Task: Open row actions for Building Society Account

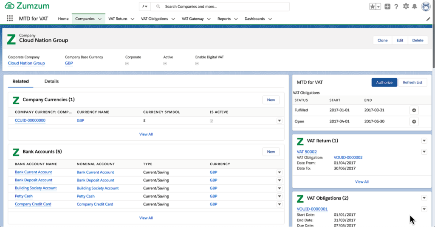Action: [x=280, y=189]
